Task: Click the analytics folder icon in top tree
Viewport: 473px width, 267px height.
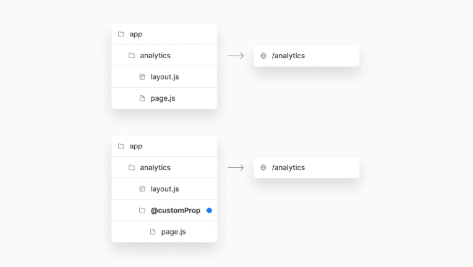Action: pyautogui.click(x=132, y=56)
